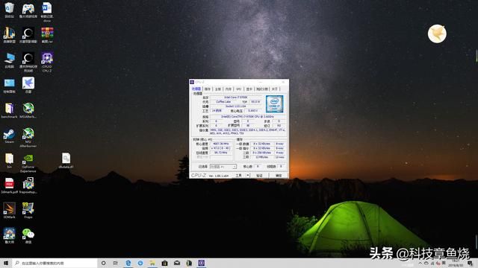Switch to the Caches tab in CPU-Z
The width and height of the screenshot is (478, 268).
tap(208, 89)
